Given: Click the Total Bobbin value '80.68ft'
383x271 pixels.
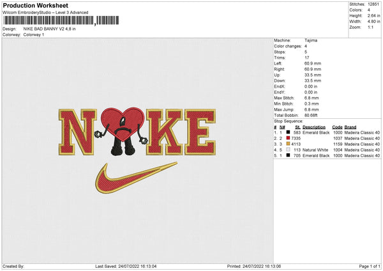Looking at the screenshot, I should (311, 115).
